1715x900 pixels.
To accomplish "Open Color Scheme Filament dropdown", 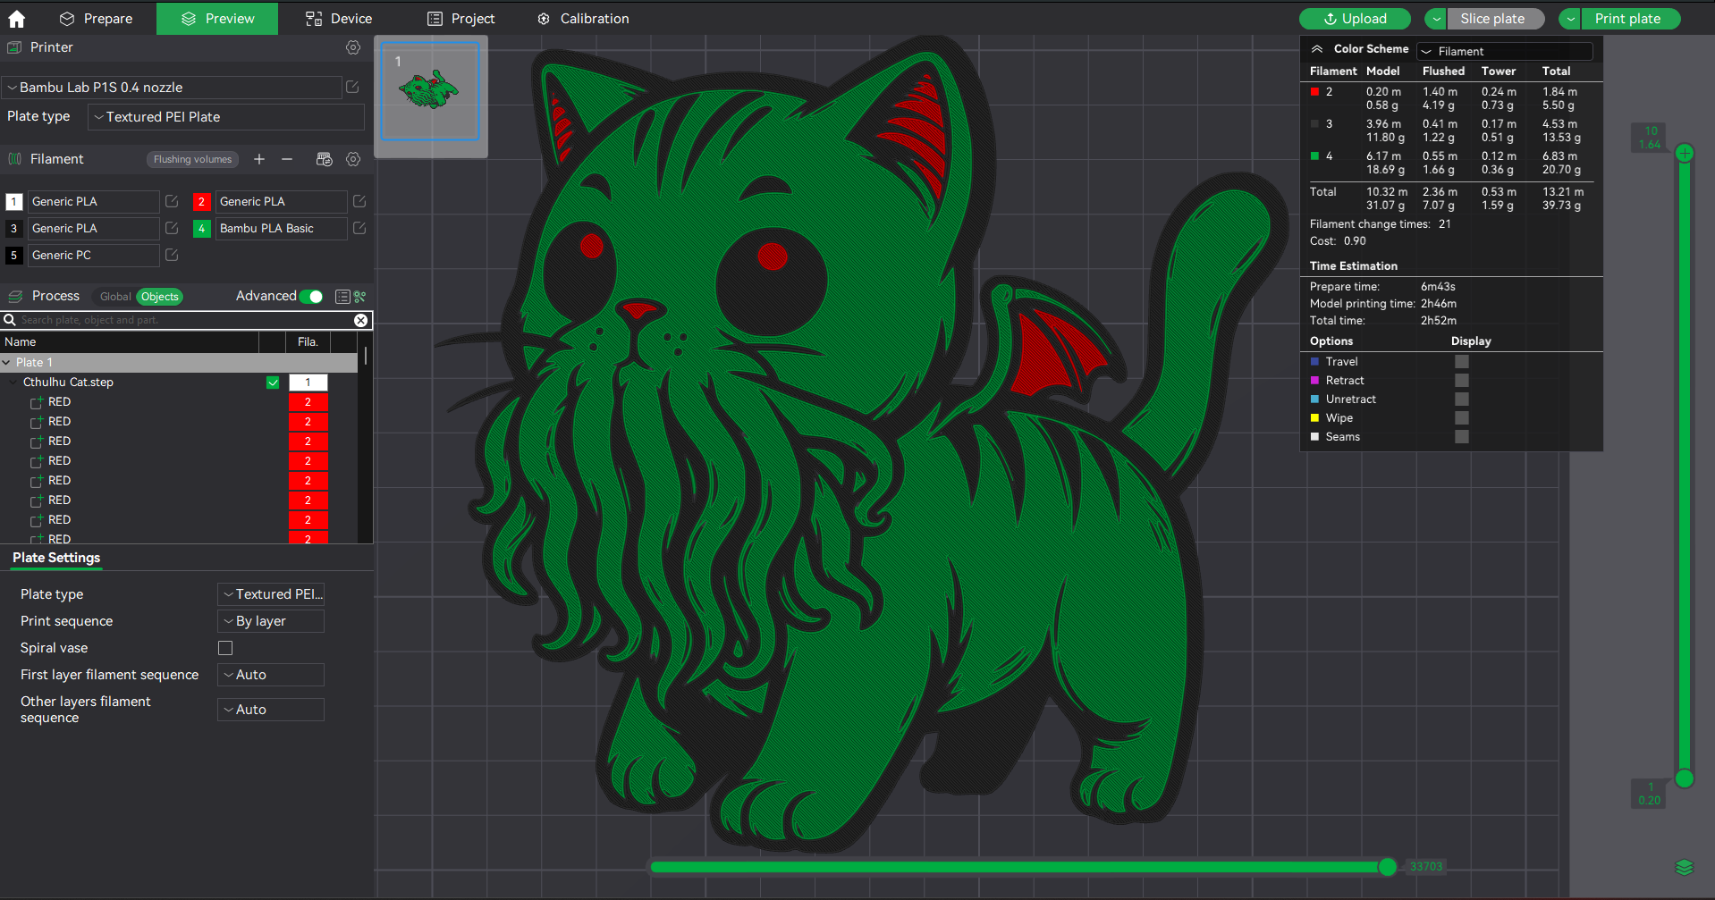I will click(1505, 52).
